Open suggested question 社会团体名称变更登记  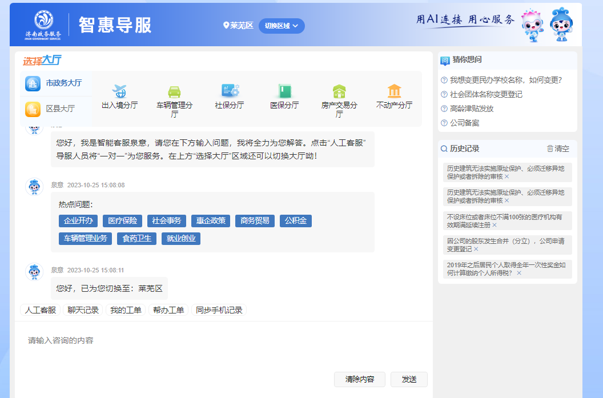click(486, 94)
